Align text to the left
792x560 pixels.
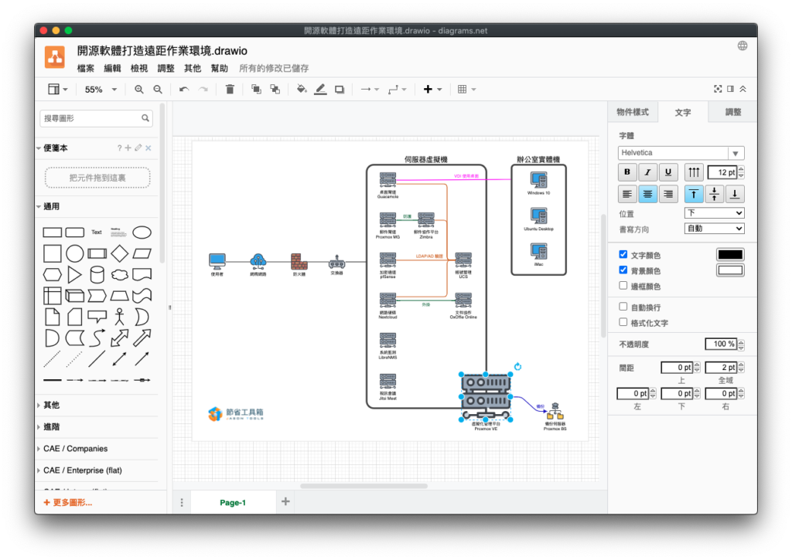[x=627, y=194]
